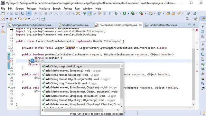
Task: Click the Next Annotation down arrow icon
Action: tap(3, 19)
